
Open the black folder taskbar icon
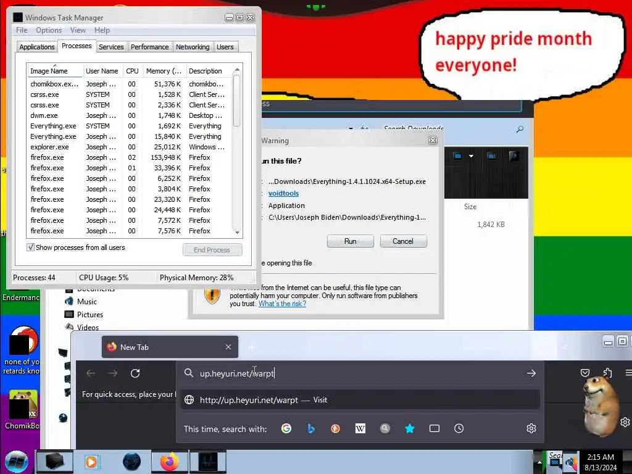click(55, 462)
